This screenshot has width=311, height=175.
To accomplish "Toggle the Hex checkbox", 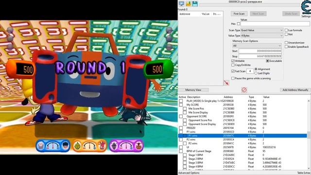I will coord(239,24).
